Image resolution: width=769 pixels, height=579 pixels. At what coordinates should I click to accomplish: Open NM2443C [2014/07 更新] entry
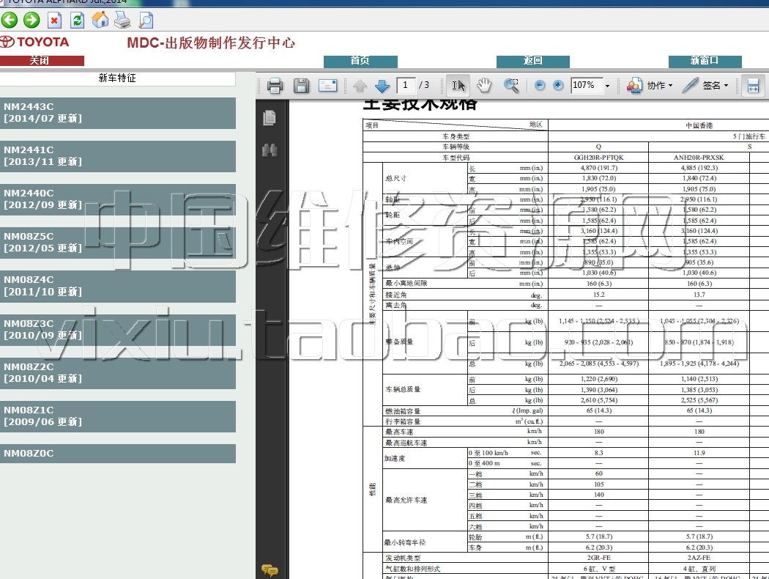118,113
